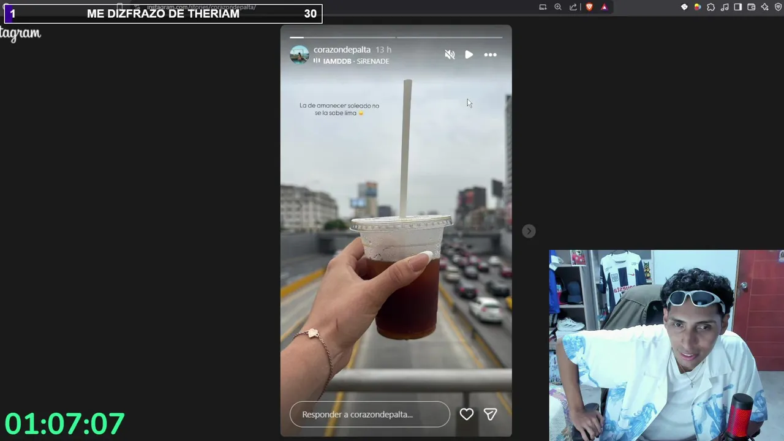Toggle the browser sidebar panel icon
The image size is (784, 441).
[738, 7]
